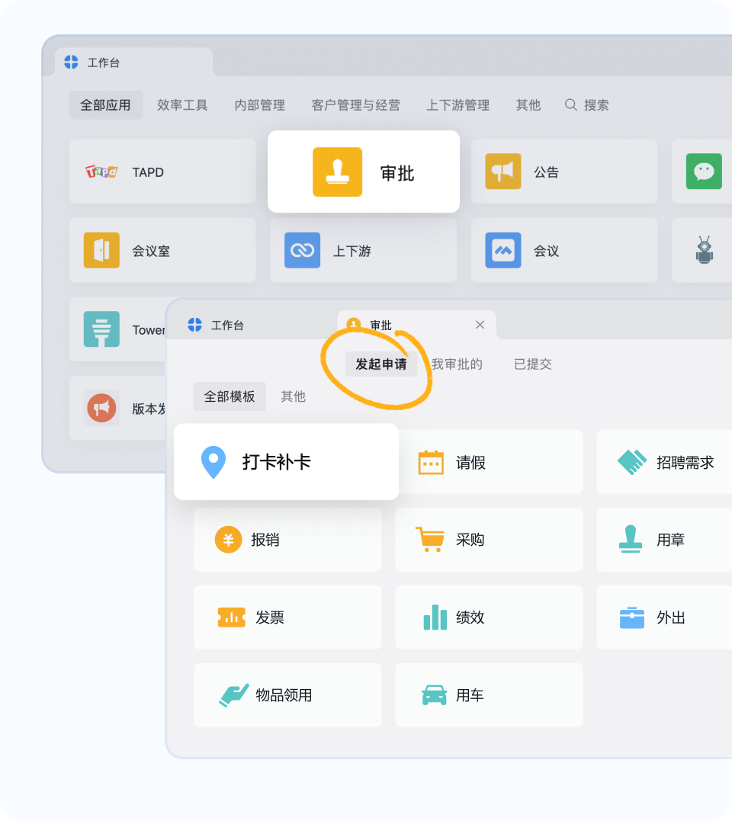Viewport: 732px width, 821px height.
Task: Click the 工作台 logo in front window tab
Action: [194, 325]
